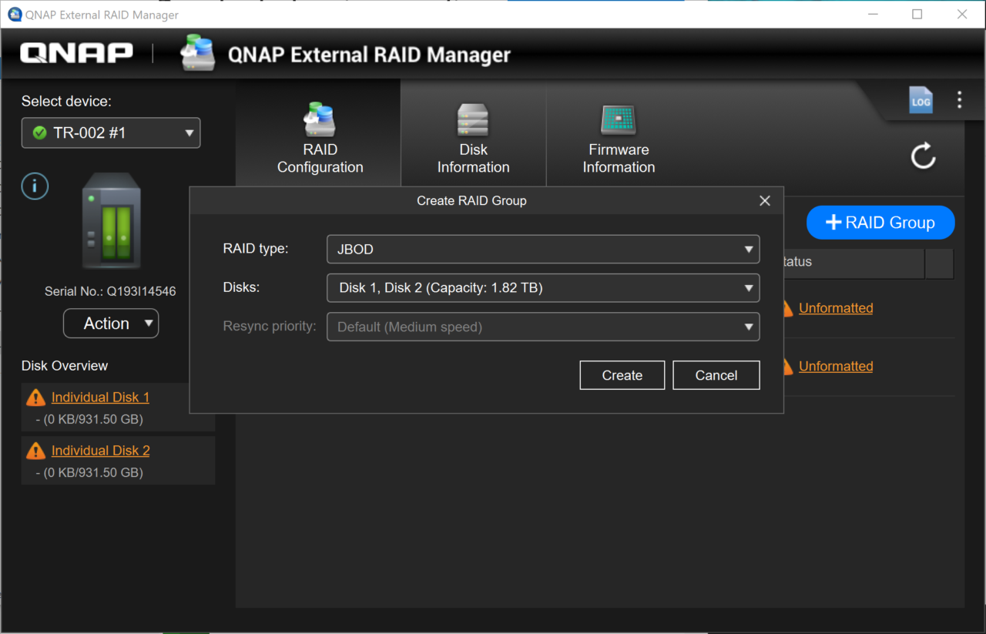Open the Disks selection dropdown

(543, 287)
